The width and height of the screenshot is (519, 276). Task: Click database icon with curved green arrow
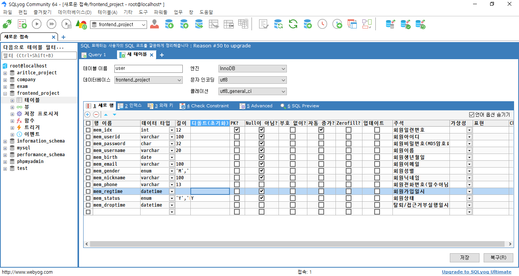(199, 24)
